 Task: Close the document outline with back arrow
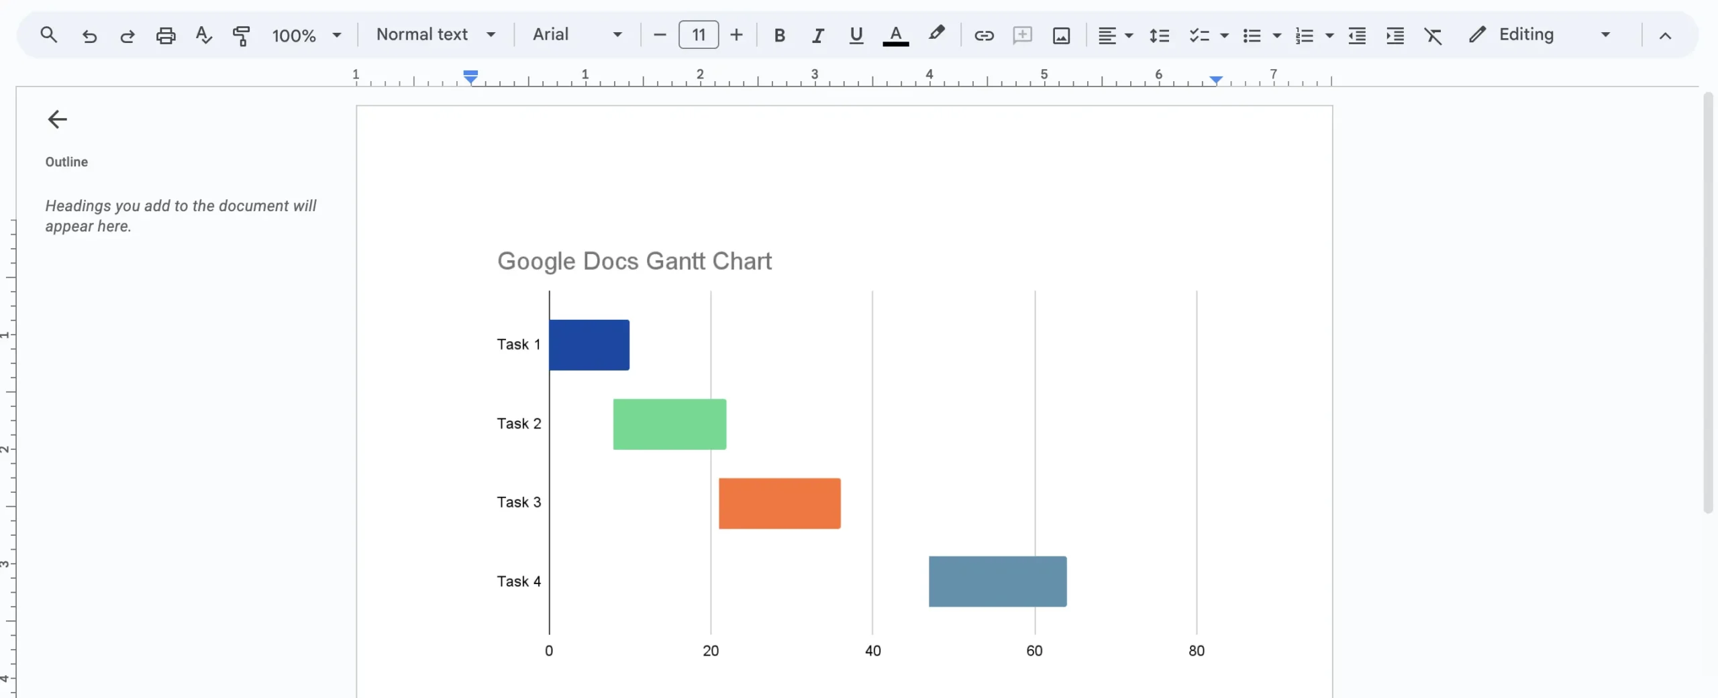point(57,119)
